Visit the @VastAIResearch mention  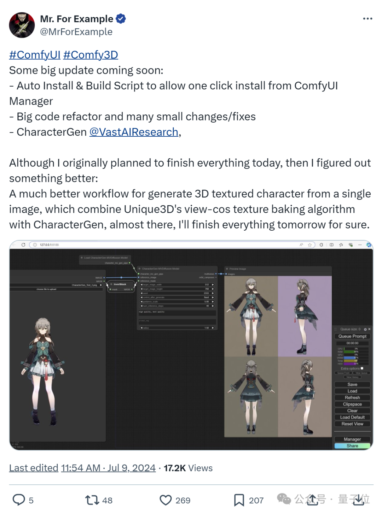[134, 132]
